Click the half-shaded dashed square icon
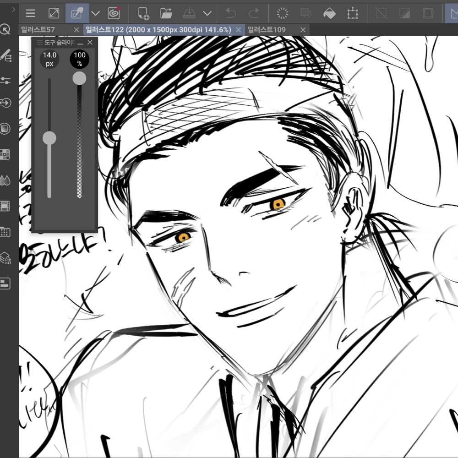 [404, 13]
